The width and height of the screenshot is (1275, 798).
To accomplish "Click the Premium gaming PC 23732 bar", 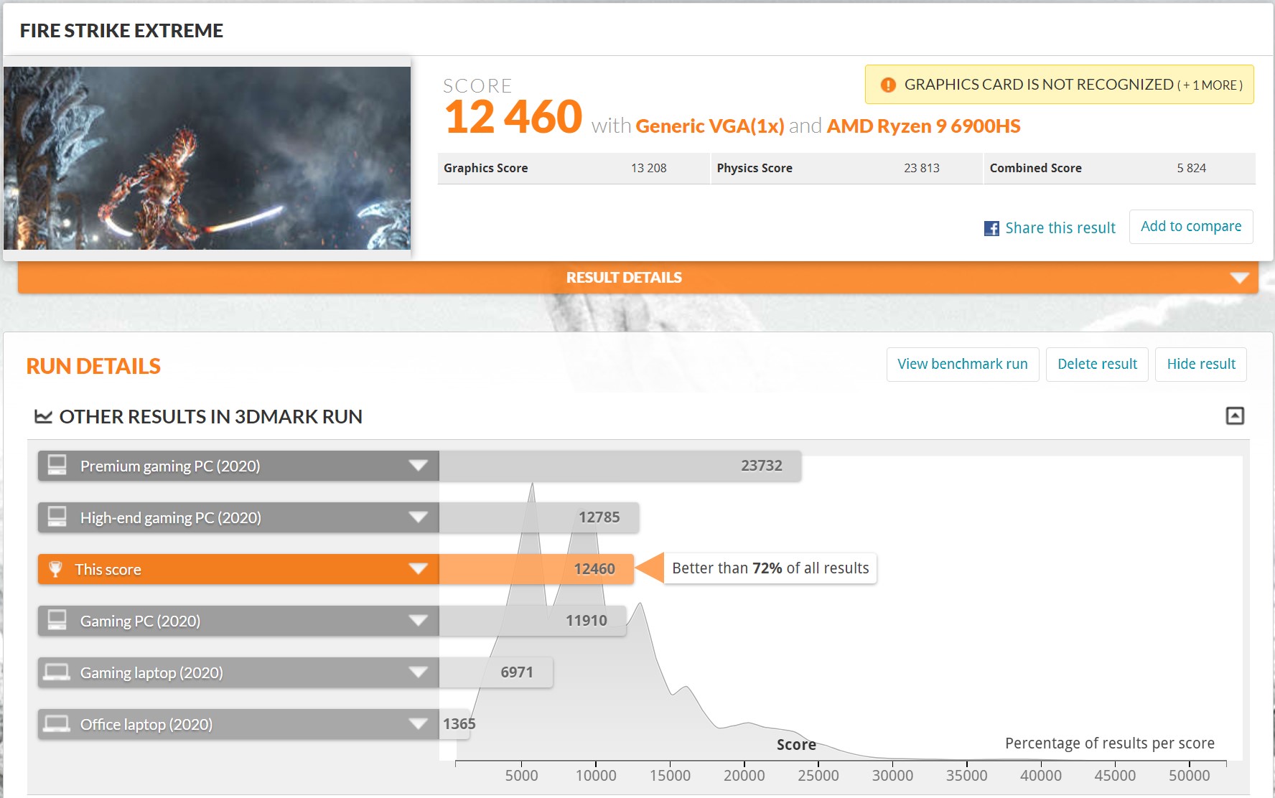I will point(620,466).
